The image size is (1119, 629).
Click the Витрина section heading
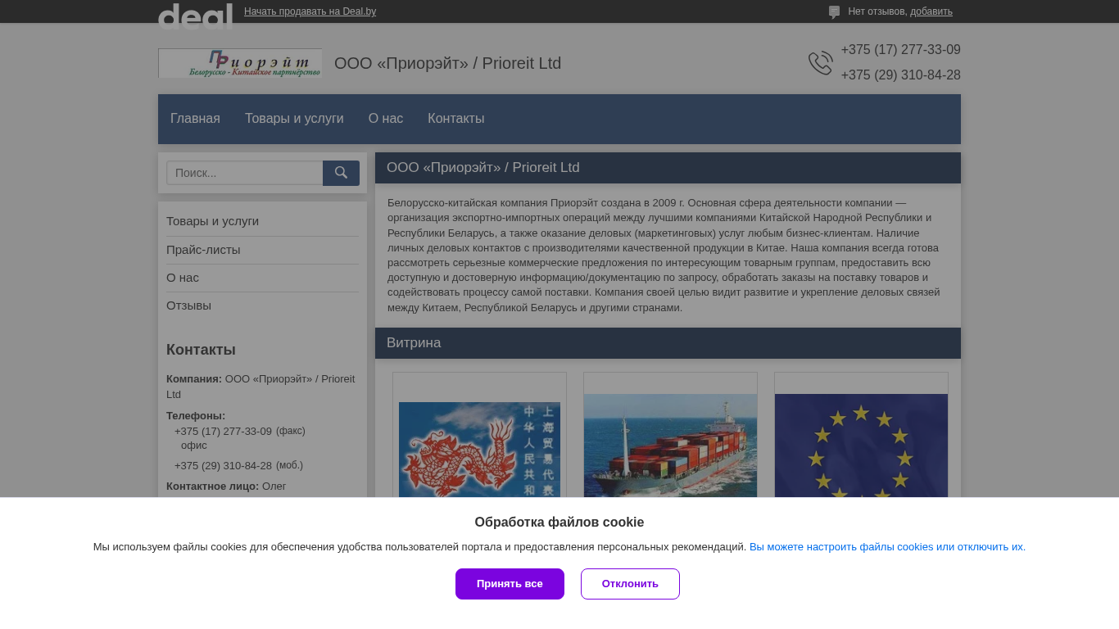point(414,343)
